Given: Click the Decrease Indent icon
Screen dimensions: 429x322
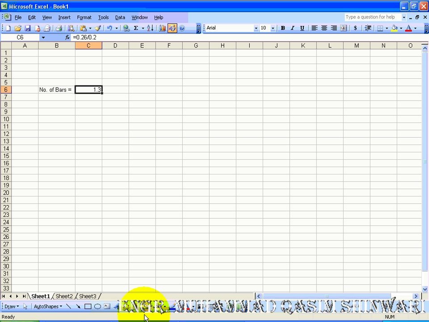Looking at the screenshot, I should point(368,28).
